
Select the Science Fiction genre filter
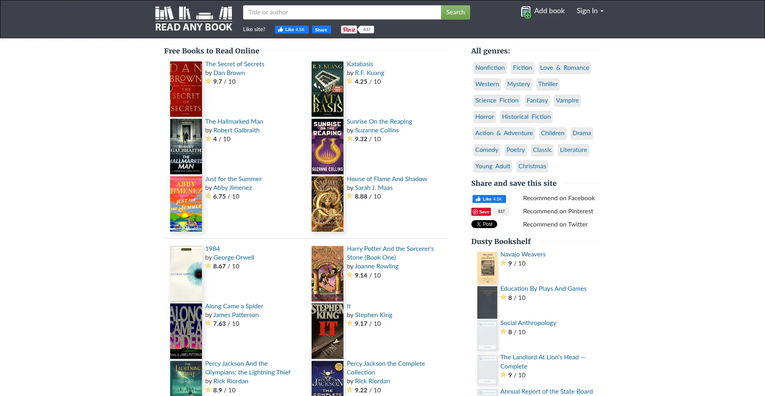496,100
